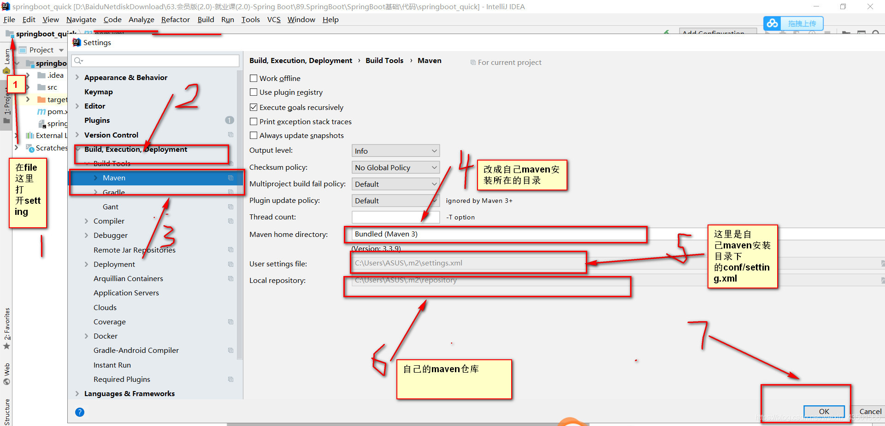Expand the Editor settings node
This screenshot has height=426, width=885.
77,106
